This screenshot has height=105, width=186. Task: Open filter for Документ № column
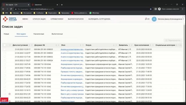pos(59,45)
